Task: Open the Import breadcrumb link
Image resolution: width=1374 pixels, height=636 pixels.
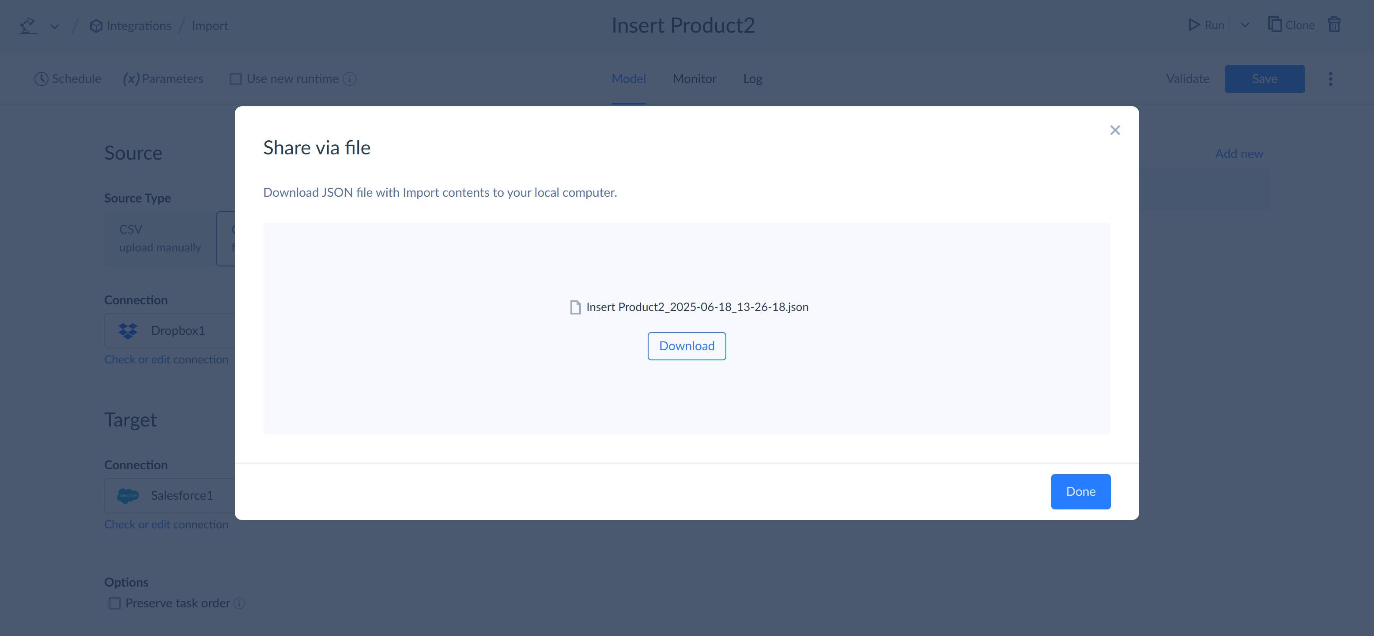Action: click(210, 26)
